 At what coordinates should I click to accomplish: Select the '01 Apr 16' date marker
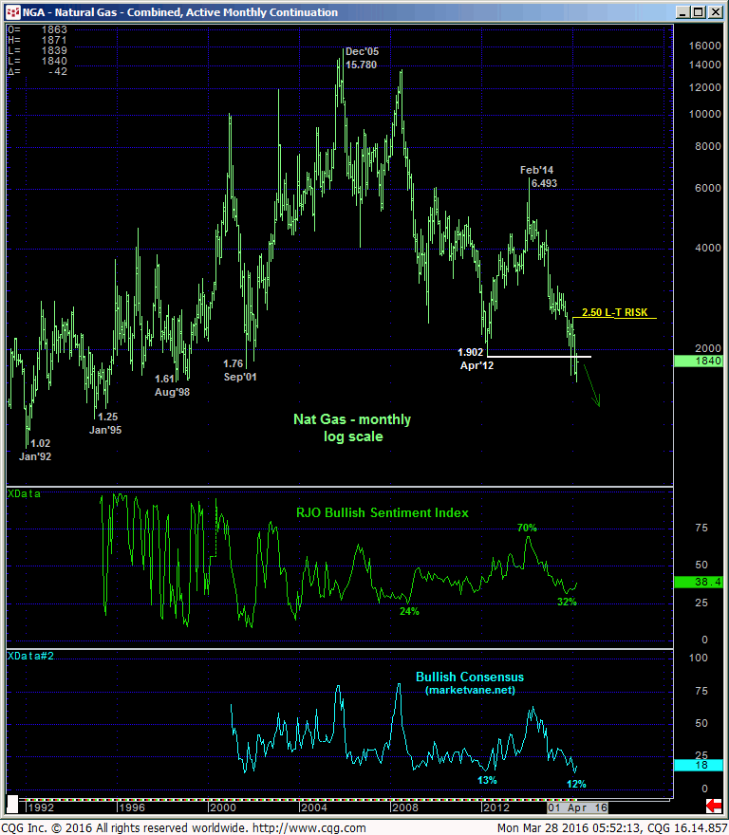[x=578, y=807]
